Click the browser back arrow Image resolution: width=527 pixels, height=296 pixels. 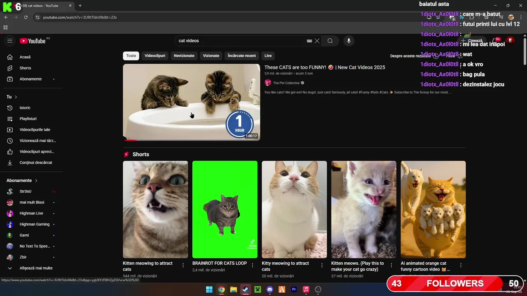[x=6, y=17]
